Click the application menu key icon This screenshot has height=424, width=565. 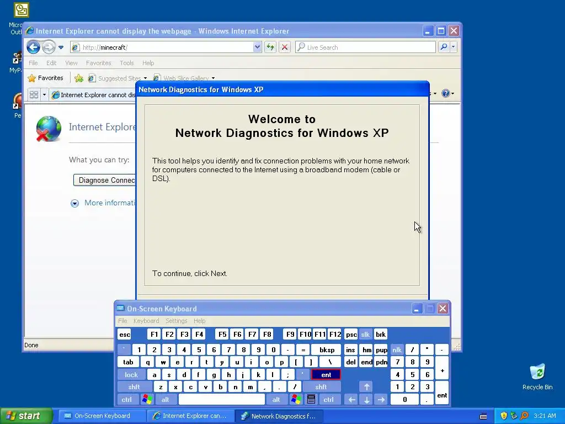311,400
